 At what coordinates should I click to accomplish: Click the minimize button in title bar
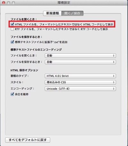click(9, 3)
